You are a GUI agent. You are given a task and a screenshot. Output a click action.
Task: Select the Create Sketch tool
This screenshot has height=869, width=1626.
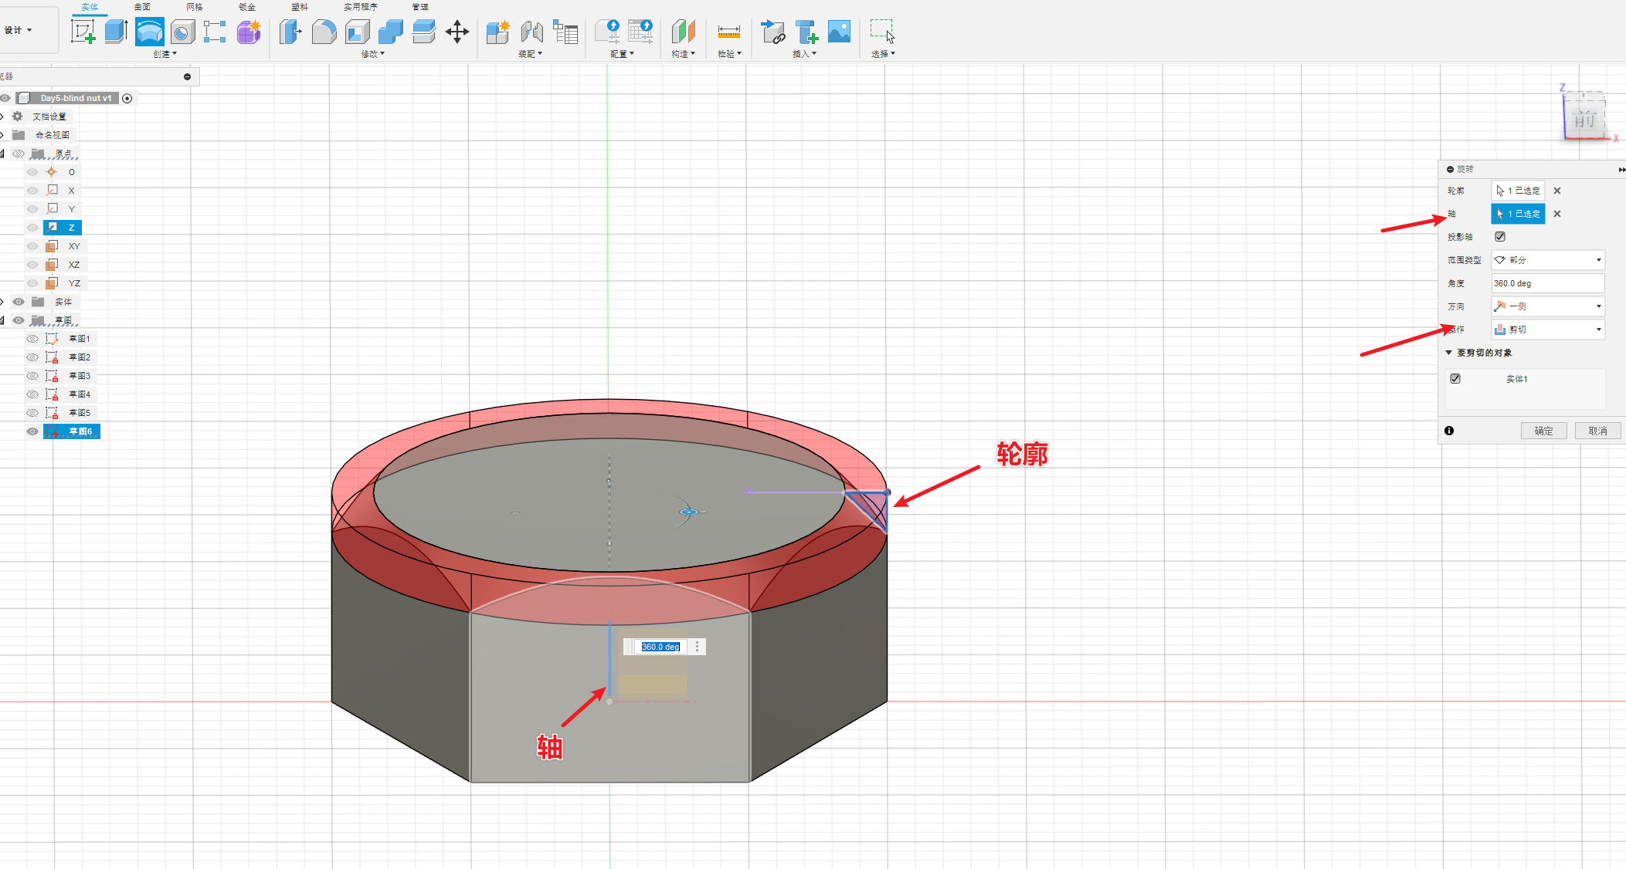pyautogui.click(x=83, y=32)
